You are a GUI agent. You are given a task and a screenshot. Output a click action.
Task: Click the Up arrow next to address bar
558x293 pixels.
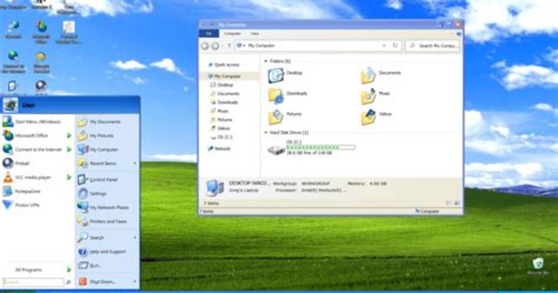click(229, 46)
